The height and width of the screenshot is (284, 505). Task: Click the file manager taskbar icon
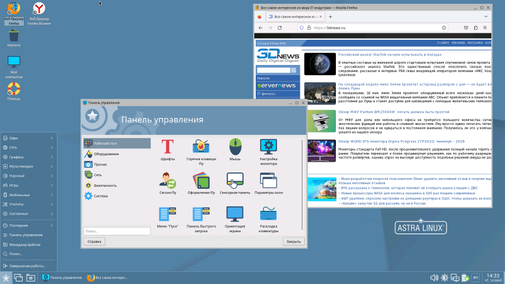coord(30,278)
